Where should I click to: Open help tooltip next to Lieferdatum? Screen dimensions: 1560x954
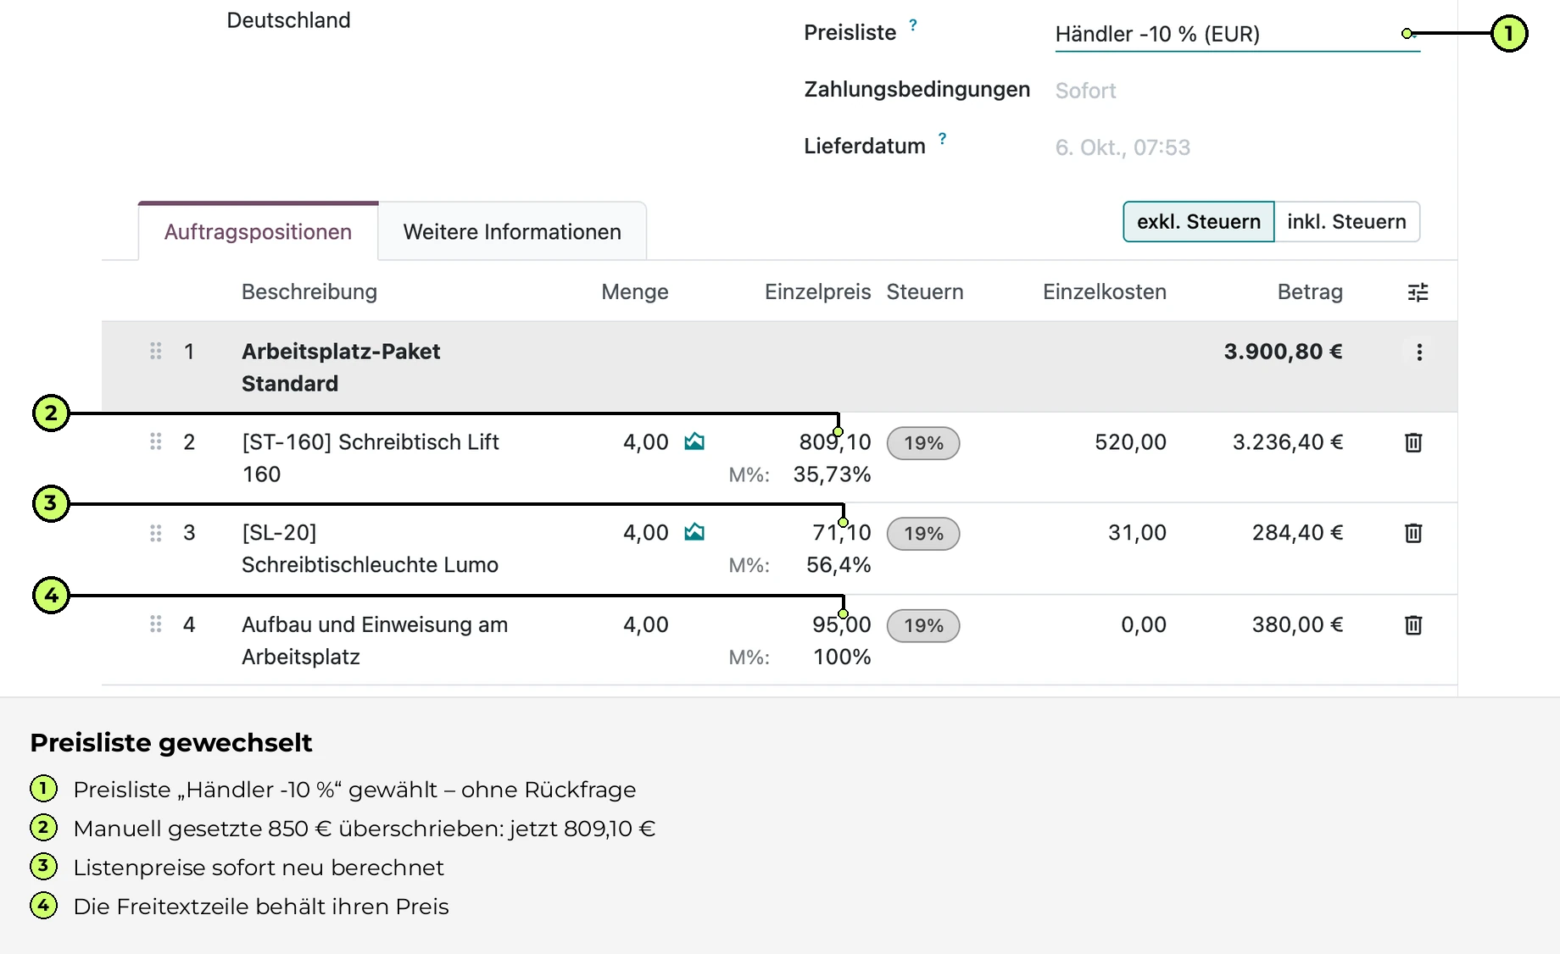tap(942, 138)
